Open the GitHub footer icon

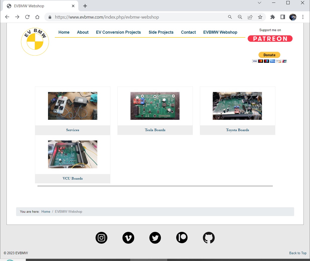[209, 238]
